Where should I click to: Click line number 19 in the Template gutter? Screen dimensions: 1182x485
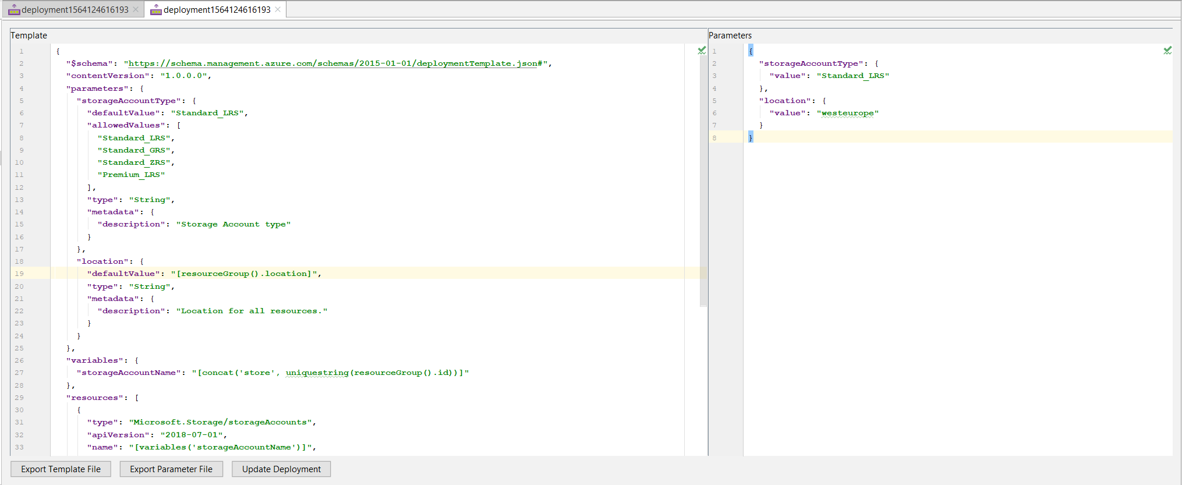click(19, 274)
